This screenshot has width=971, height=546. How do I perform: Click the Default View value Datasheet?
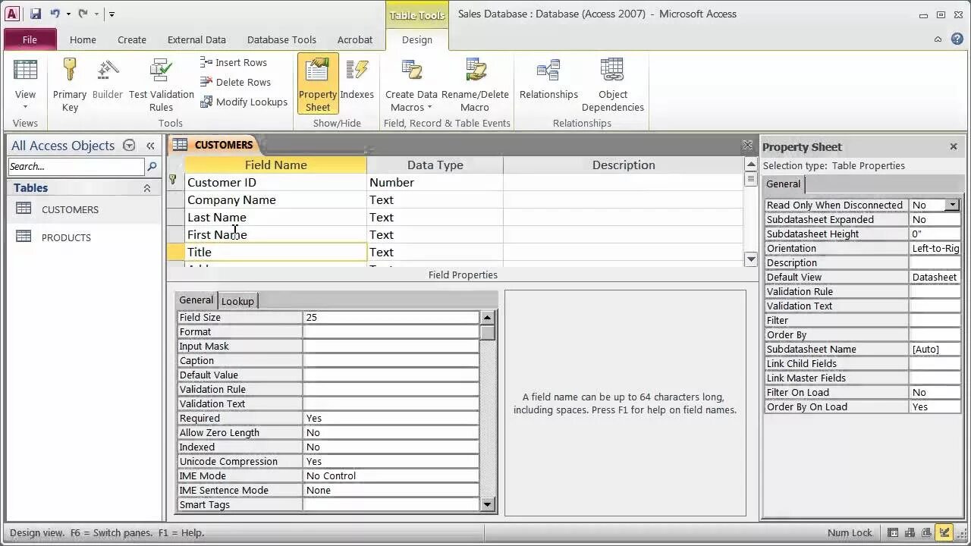pyautogui.click(x=935, y=277)
